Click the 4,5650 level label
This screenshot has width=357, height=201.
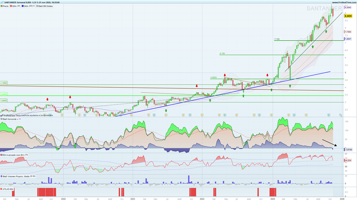213,77
